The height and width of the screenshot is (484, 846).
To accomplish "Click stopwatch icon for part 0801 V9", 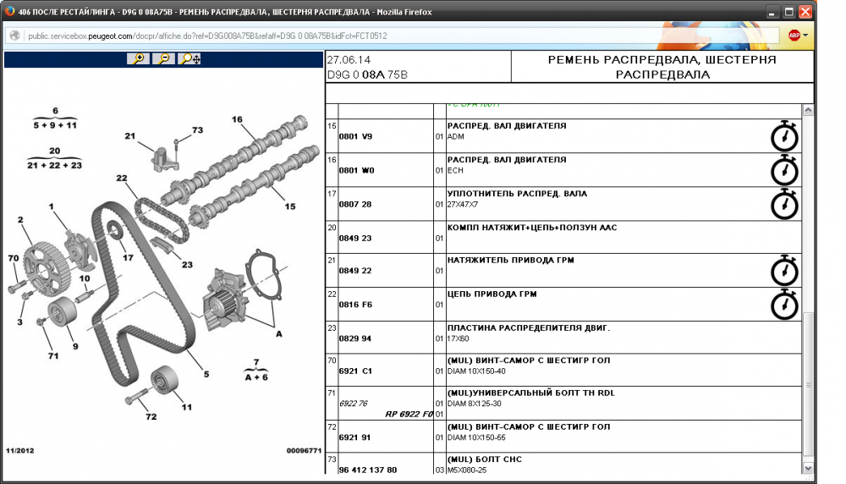I will coord(784,135).
